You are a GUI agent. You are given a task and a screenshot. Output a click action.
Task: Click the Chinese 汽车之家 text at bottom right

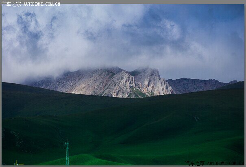[196, 163]
